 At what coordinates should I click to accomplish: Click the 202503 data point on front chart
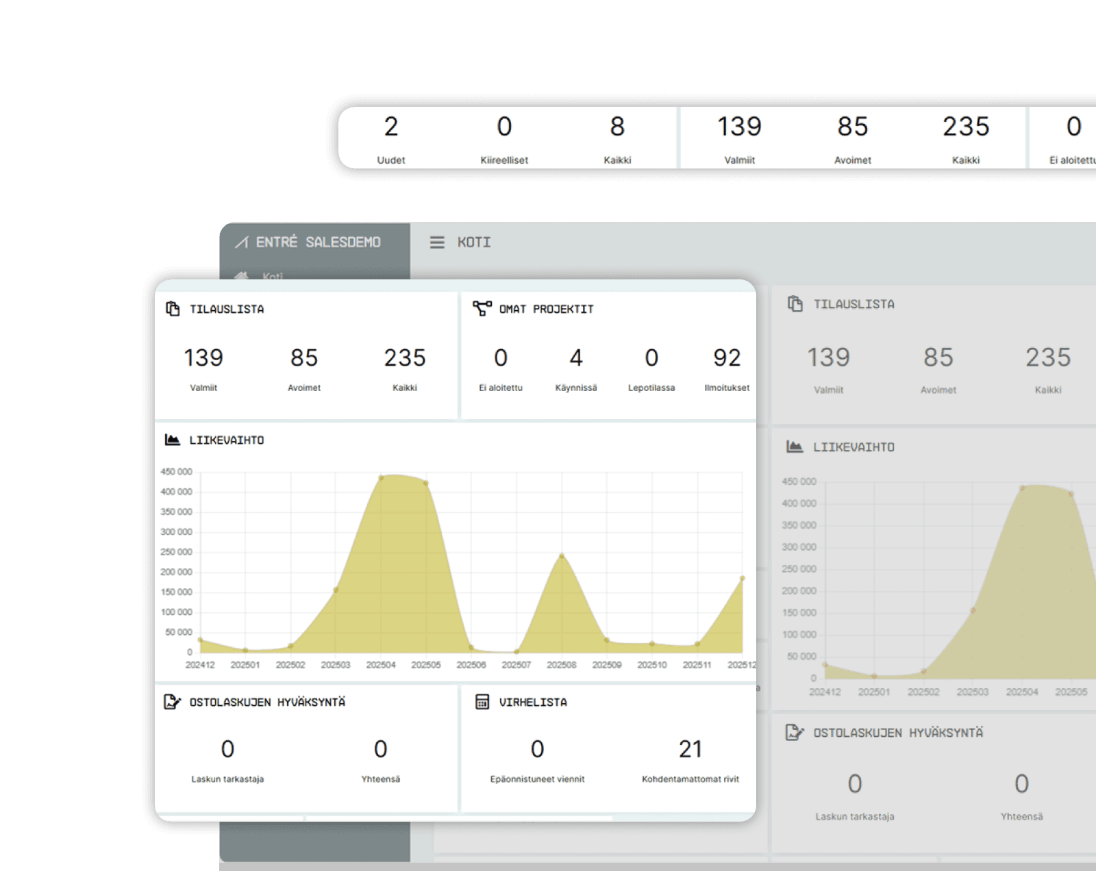coord(336,590)
